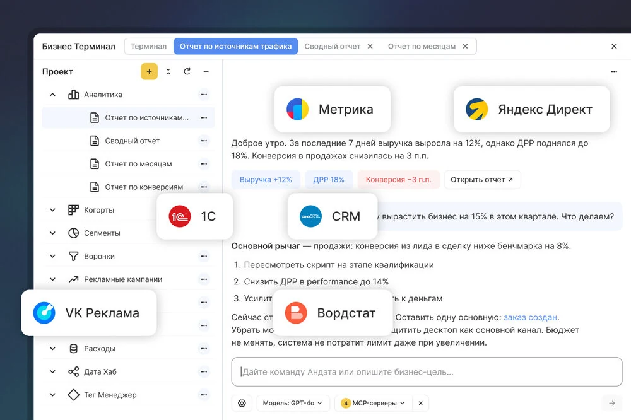Image resolution: width=631 pixels, height=420 pixels.
Task: Click the Открыть отчет button
Action: [x=482, y=180]
